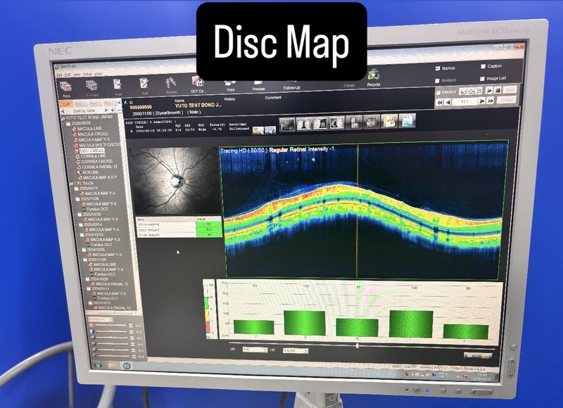Screen dimensions: 563x408
Task: Check the Caption checkbox
Action: coord(483,66)
